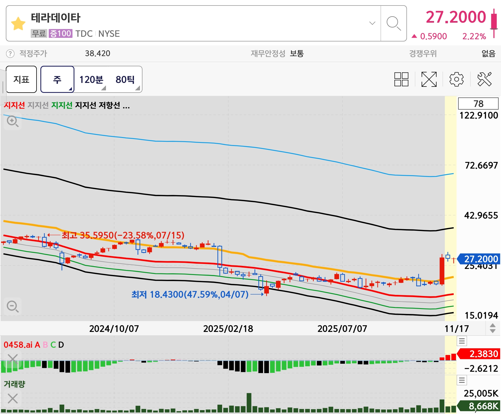Click the mini candlestick icon by price
501x414 pixels.
click(x=494, y=23)
